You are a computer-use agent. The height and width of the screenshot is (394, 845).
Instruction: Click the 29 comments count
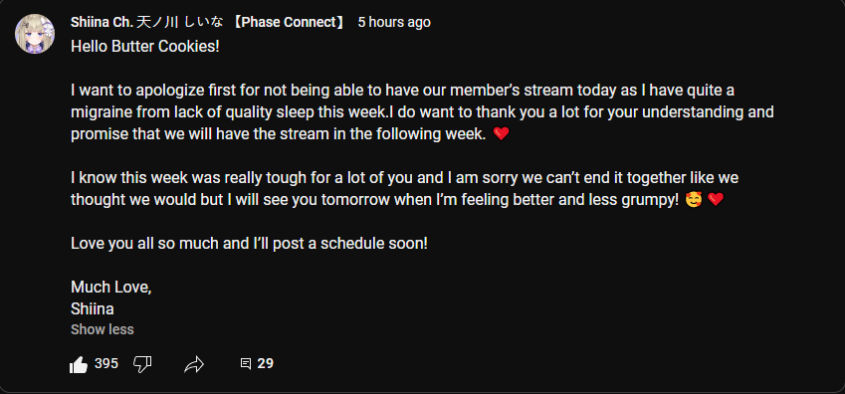point(265,363)
